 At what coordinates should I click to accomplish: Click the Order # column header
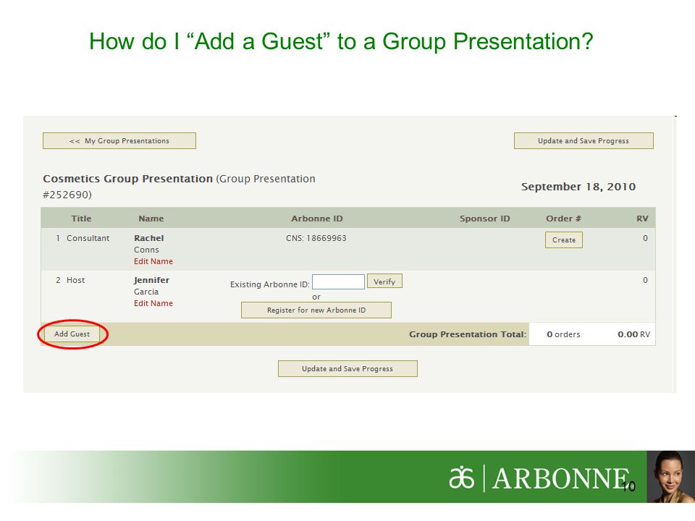[563, 219]
